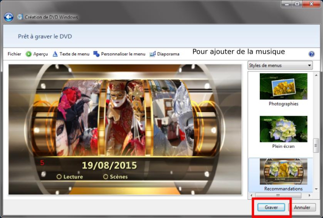Expand the Styles de menus dropdown
This screenshot has height=218, width=323.
click(280, 65)
